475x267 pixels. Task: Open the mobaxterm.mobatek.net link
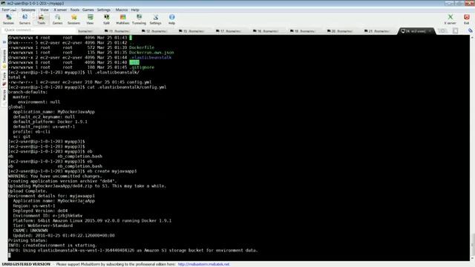coord(203,264)
